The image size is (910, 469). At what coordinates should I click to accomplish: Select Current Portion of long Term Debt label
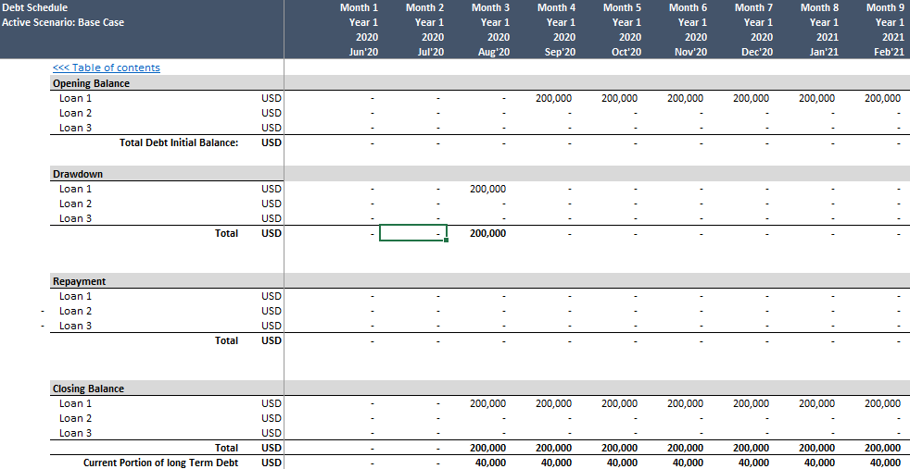[160, 463]
